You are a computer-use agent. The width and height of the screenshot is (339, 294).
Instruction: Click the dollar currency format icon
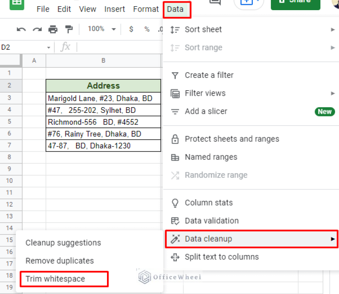131,29
